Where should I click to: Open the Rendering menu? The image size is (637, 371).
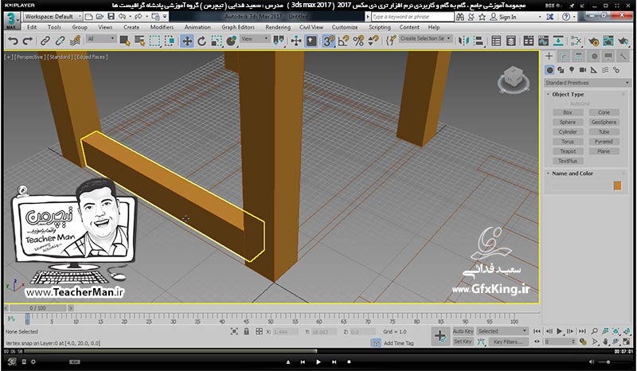coord(278,27)
